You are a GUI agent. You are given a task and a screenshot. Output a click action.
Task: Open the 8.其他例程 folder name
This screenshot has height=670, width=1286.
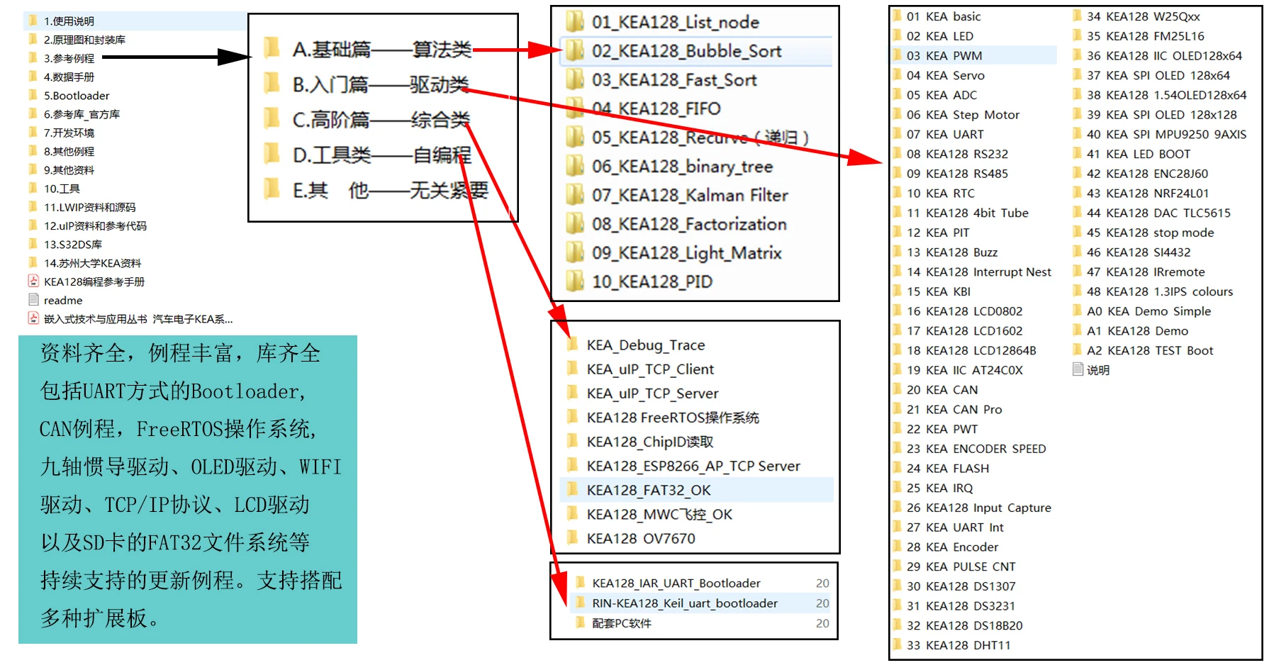click(x=69, y=151)
